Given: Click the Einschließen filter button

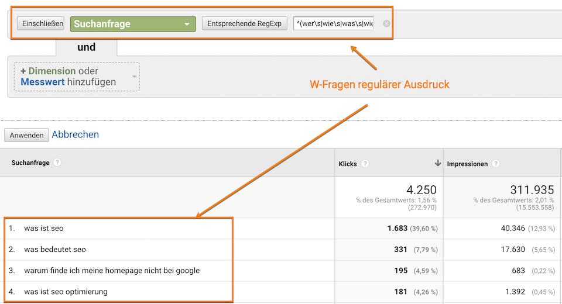Looking at the screenshot, I should (40, 23).
